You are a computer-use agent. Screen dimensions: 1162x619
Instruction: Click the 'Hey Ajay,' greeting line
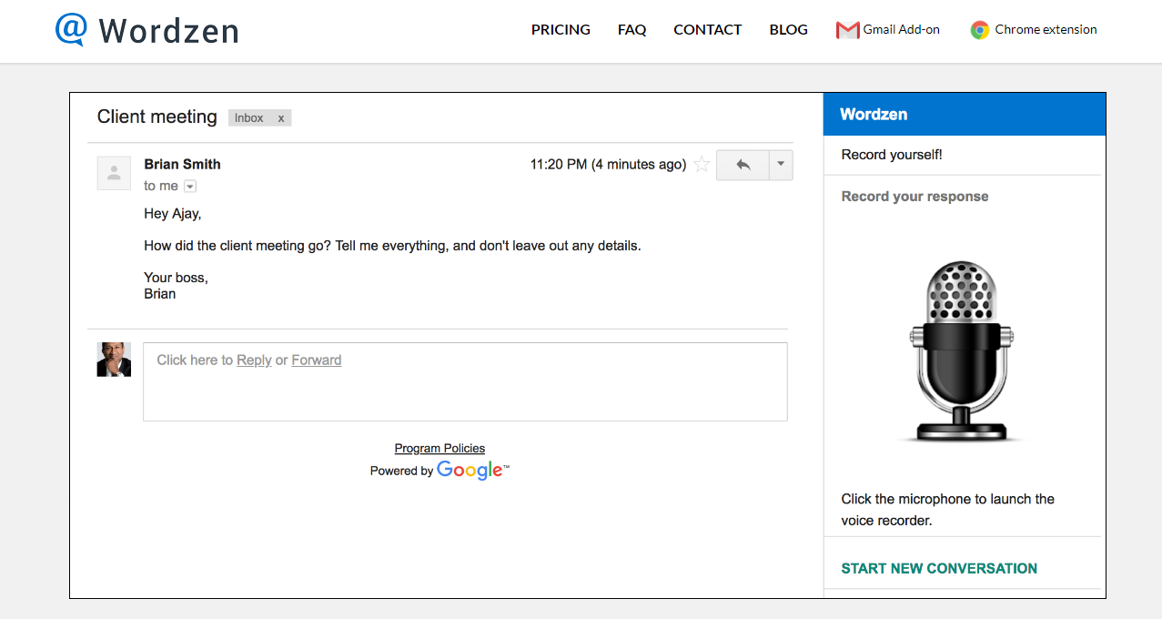tap(172, 215)
